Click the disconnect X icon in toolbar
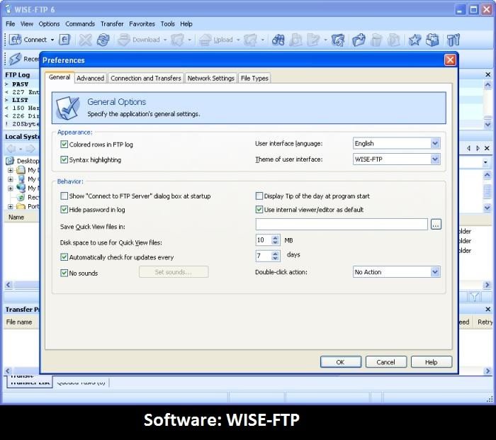Screen dimensions: 496x440 coord(85,40)
